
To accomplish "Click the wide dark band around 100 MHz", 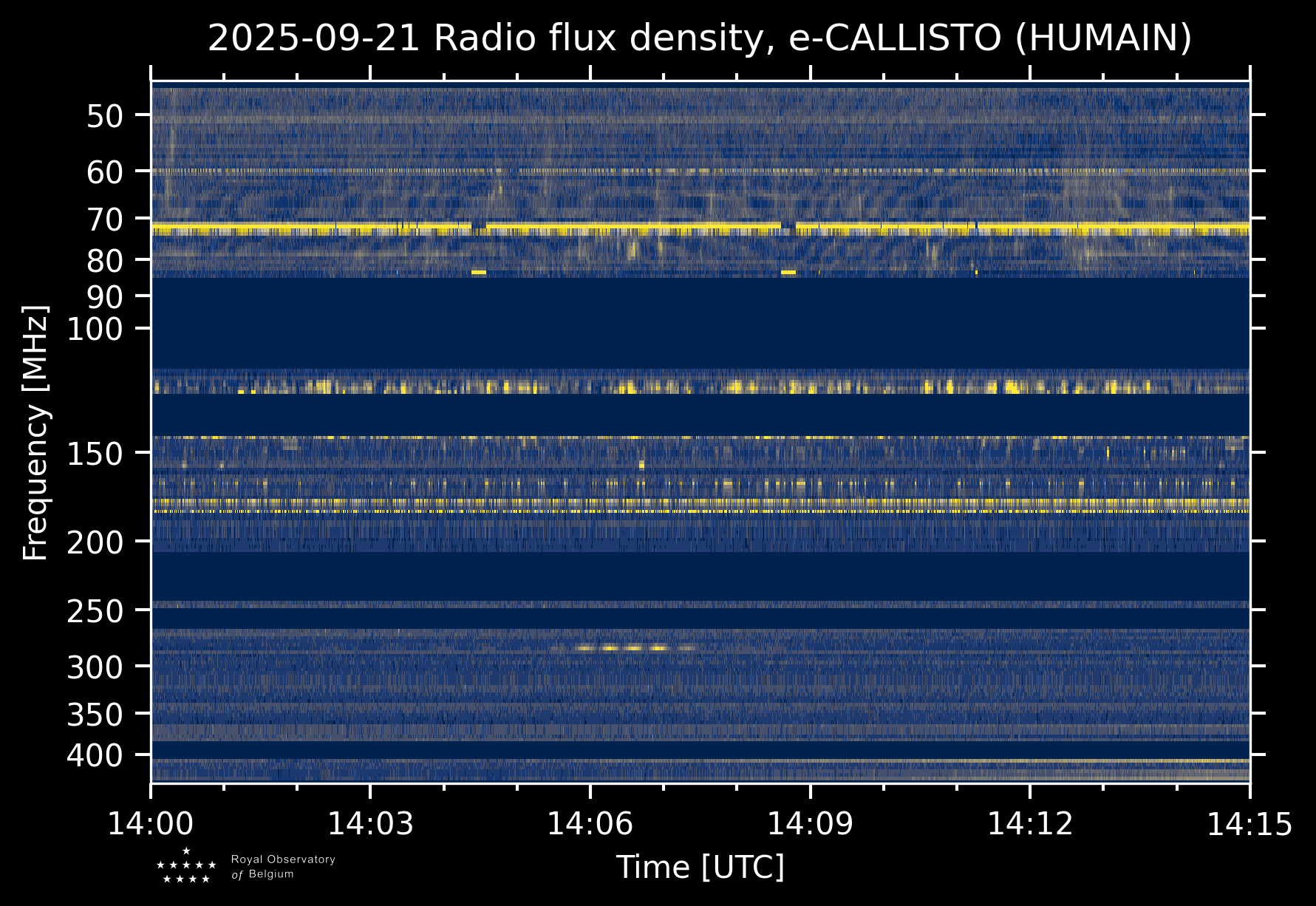I will click(700, 323).
